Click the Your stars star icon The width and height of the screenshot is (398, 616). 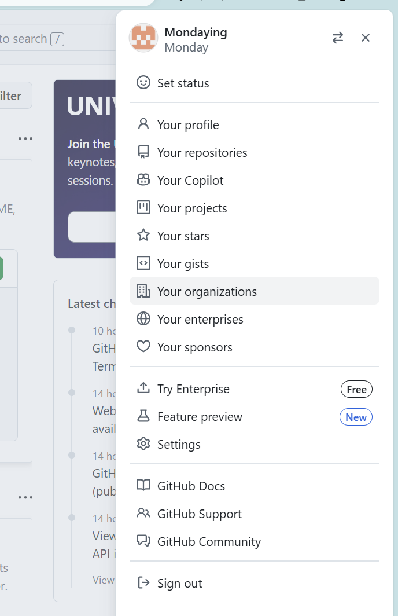[143, 236]
